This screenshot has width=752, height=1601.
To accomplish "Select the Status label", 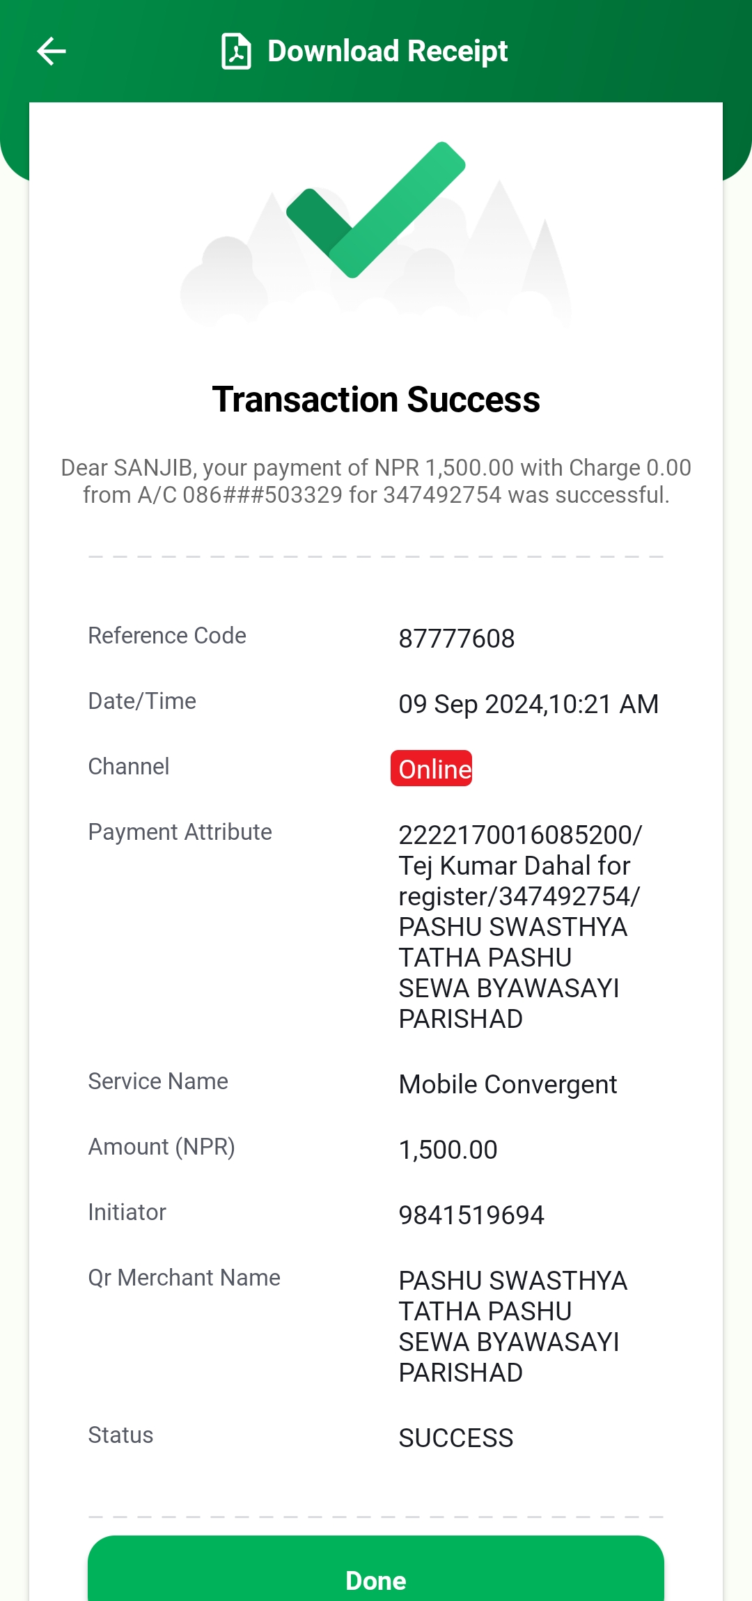I will 120,1435.
